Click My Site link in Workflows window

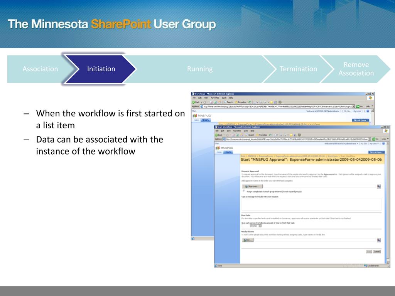348,111
